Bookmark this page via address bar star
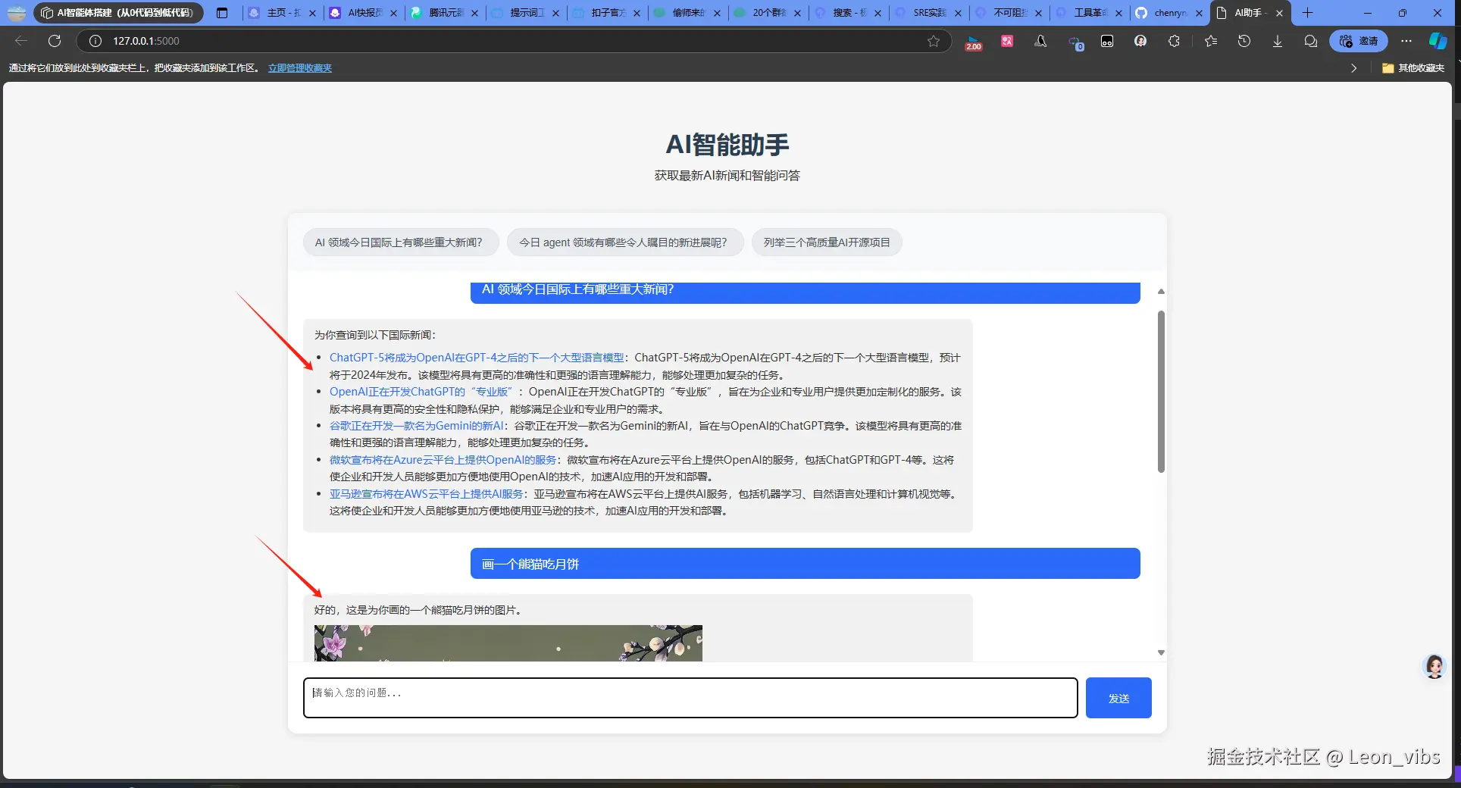The height and width of the screenshot is (788, 1461). click(934, 41)
